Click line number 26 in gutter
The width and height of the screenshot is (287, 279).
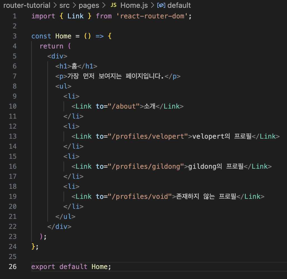coord(13,266)
